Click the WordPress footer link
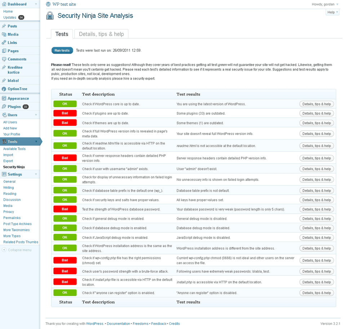This screenshot has height=329, width=346. point(95,324)
